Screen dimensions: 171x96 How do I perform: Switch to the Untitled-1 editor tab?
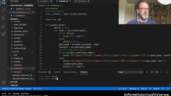[x=82, y=1]
